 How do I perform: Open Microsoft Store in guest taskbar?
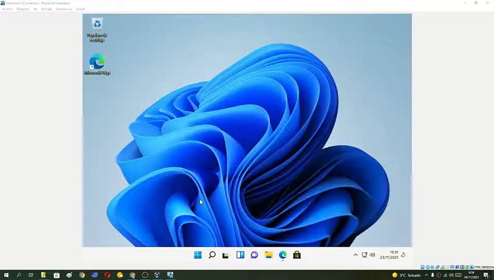[x=297, y=255]
